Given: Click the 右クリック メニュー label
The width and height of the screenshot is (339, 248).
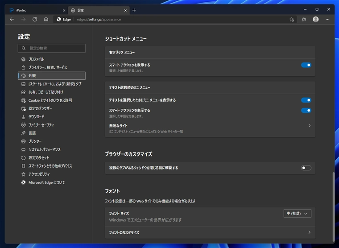Looking at the screenshot, I should pyautogui.click(x=122, y=52).
